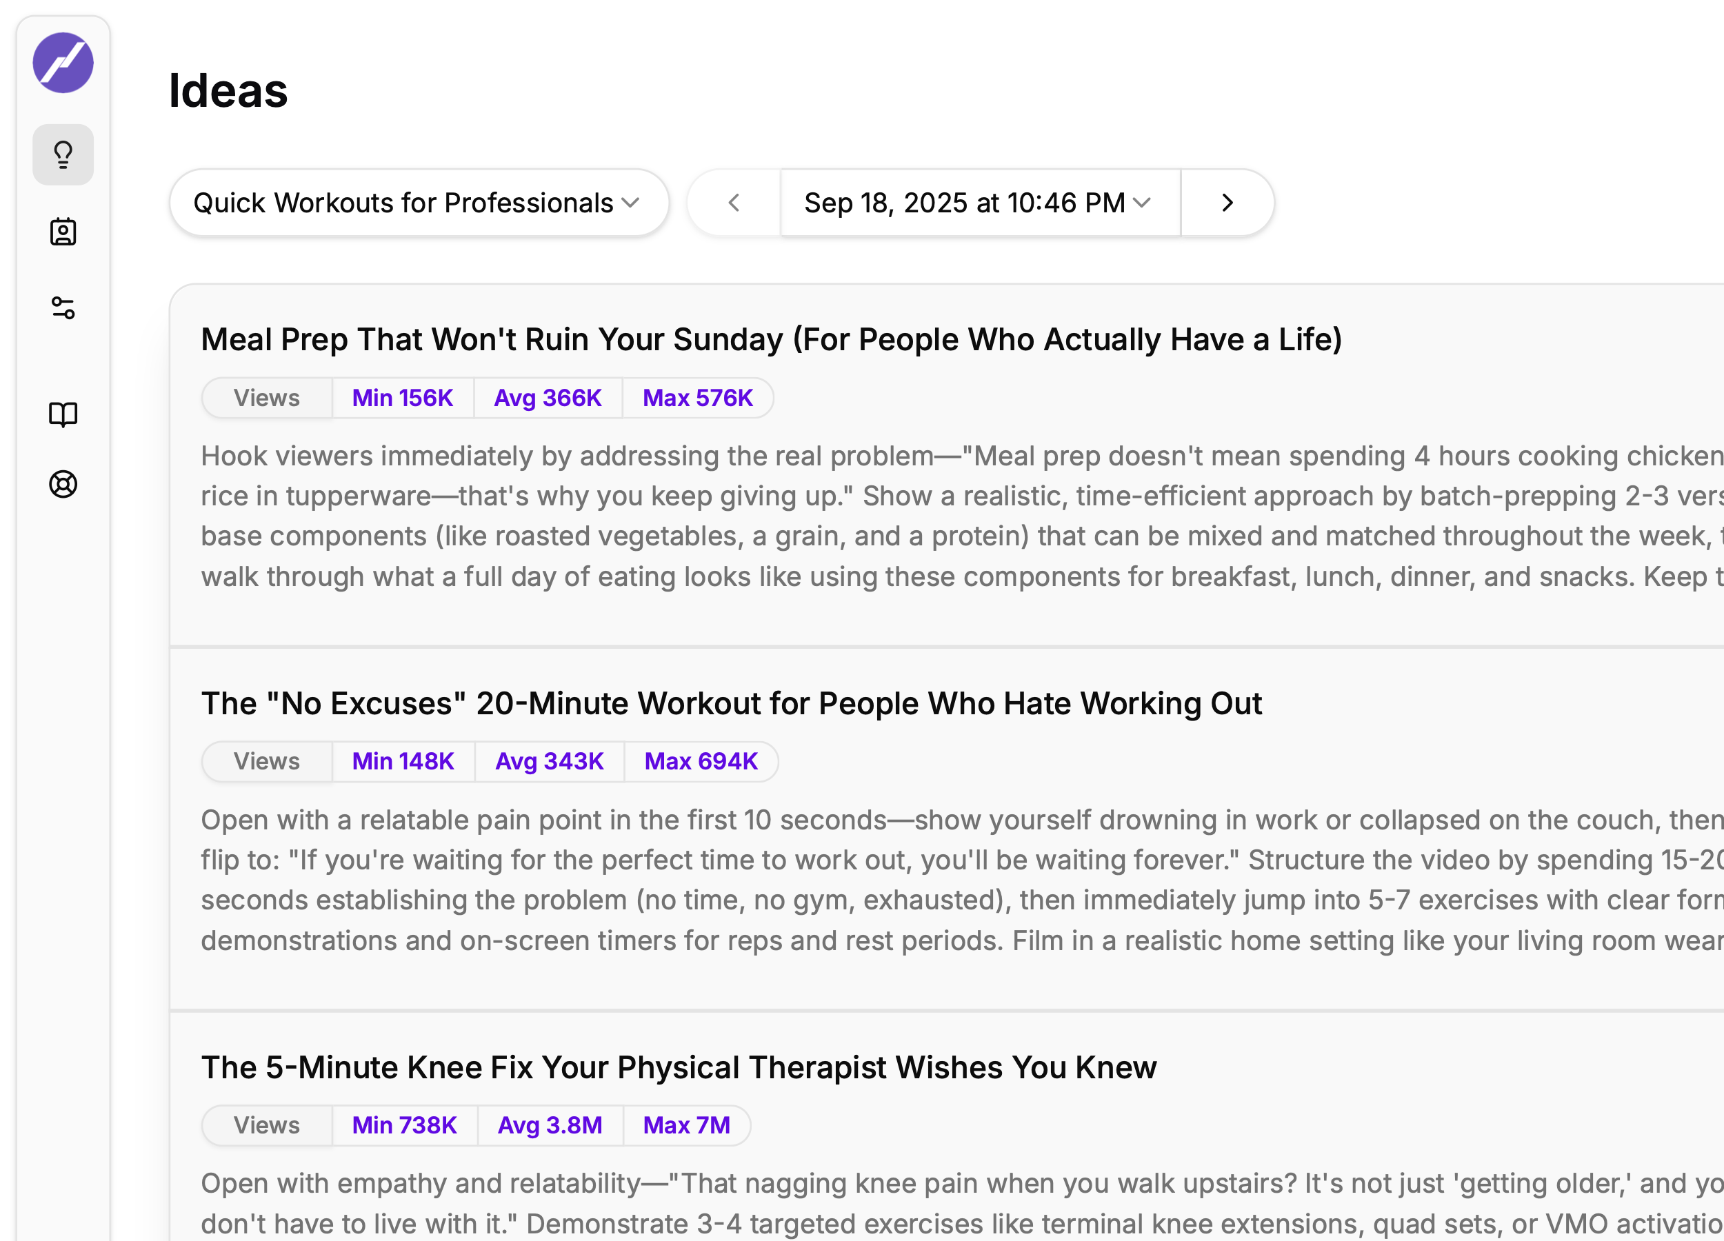This screenshot has width=1724, height=1241.
Task: Go to previous date with left chevron
Action: pyautogui.click(x=734, y=203)
